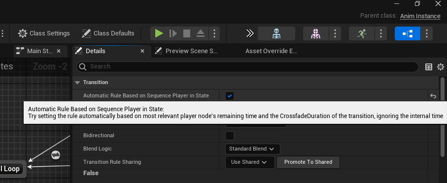
Task: Close the Details tab
Action: coord(142,51)
